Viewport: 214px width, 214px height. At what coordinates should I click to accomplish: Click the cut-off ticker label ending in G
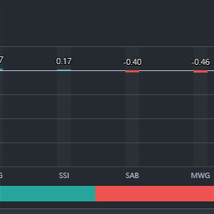(1, 175)
